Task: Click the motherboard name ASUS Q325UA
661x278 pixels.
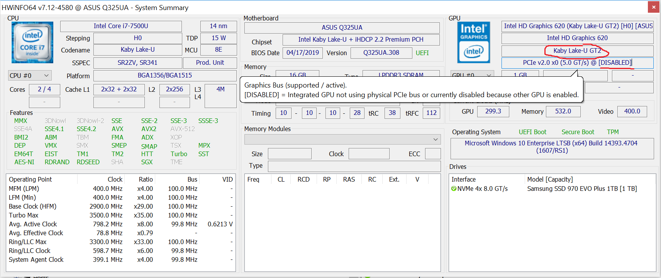Action: pyautogui.click(x=342, y=28)
